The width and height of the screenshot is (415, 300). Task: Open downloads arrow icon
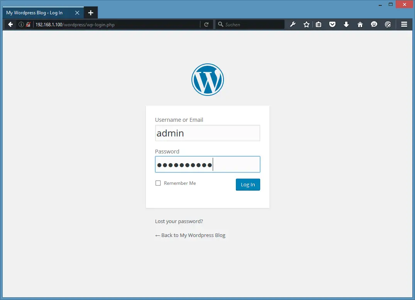[346, 25]
